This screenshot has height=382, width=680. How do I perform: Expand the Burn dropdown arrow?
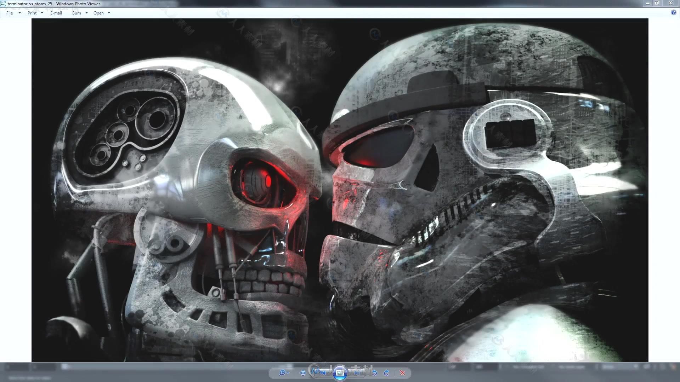[86, 13]
